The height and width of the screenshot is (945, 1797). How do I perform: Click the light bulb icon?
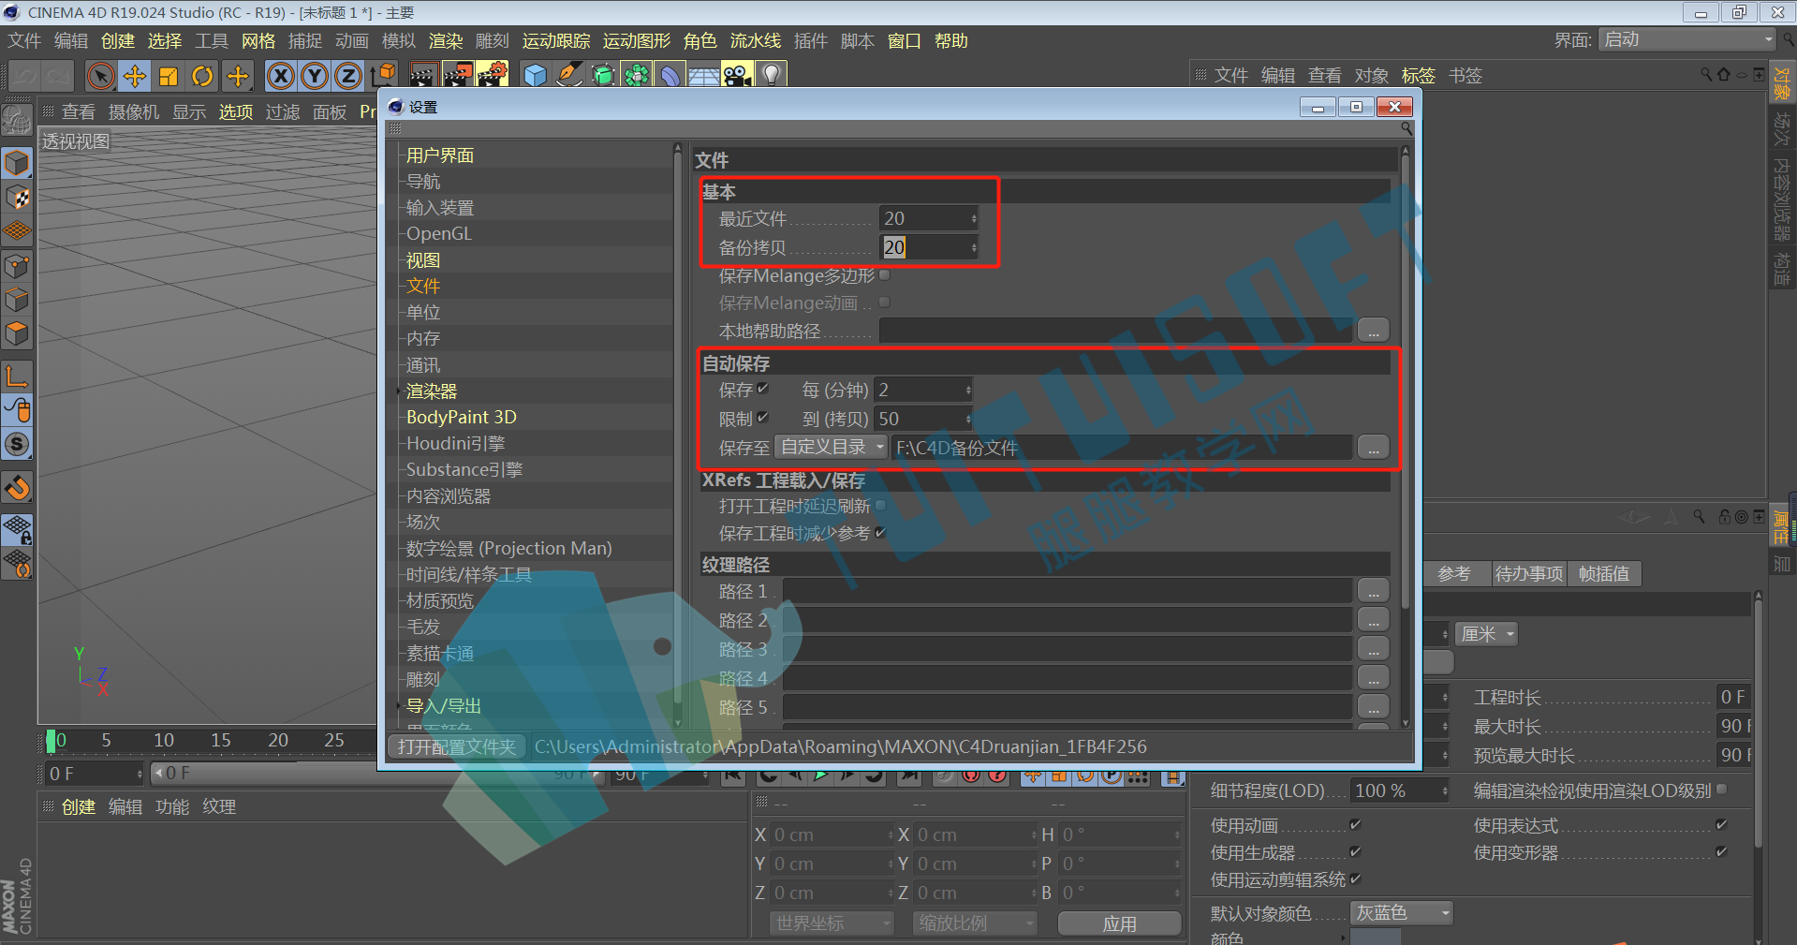[771, 75]
